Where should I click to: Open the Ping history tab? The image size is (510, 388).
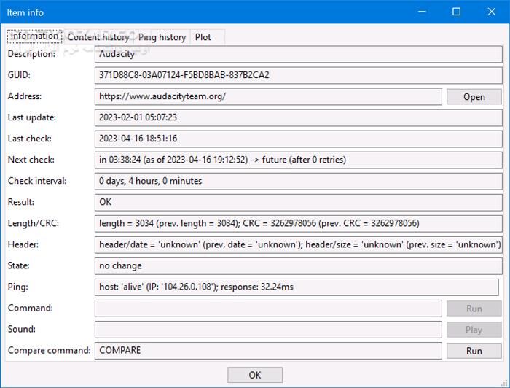click(162, 36)
